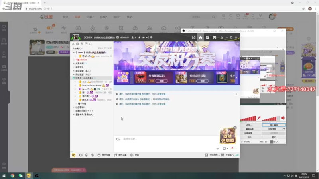Expand the 直播专用 channel
319x179 pixels.
74,115
